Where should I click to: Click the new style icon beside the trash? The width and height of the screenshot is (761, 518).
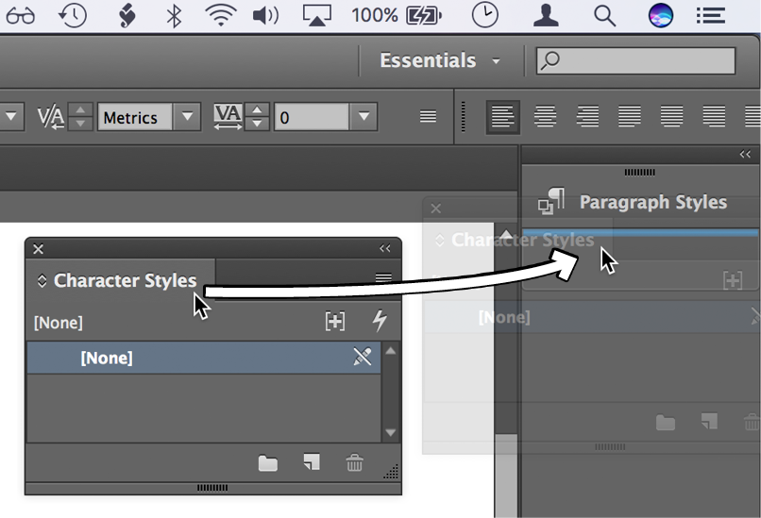(311, 462)
